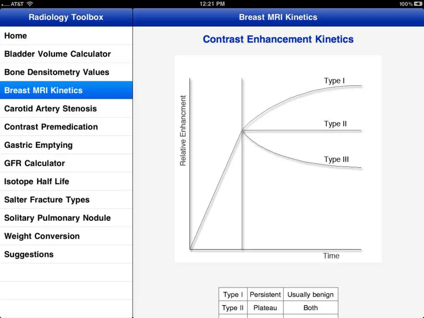This screenshot has height=318, width=424.
Task: Launch the GFR Calculator
Action: (66, 163)
